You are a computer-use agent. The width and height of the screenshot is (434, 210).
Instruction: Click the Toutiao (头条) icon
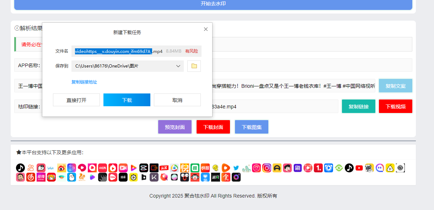tap(164, 168)
